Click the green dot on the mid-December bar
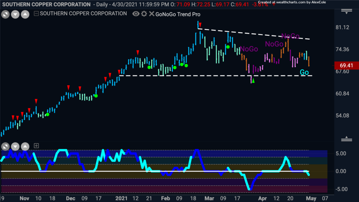The image size is (359, 202). click(x=96, y=96)
